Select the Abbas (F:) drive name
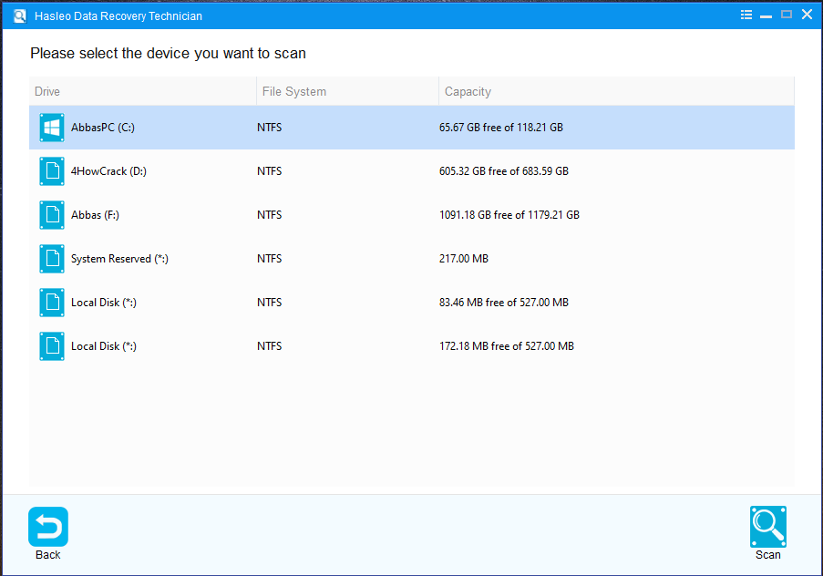 point(95,215)
